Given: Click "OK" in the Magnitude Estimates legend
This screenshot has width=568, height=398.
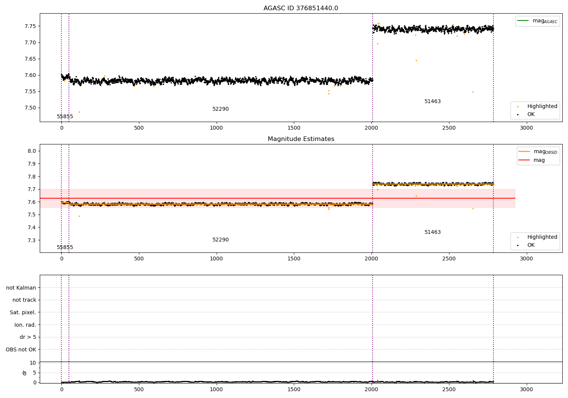Looking at the screenshot, I should pos(531,245).
